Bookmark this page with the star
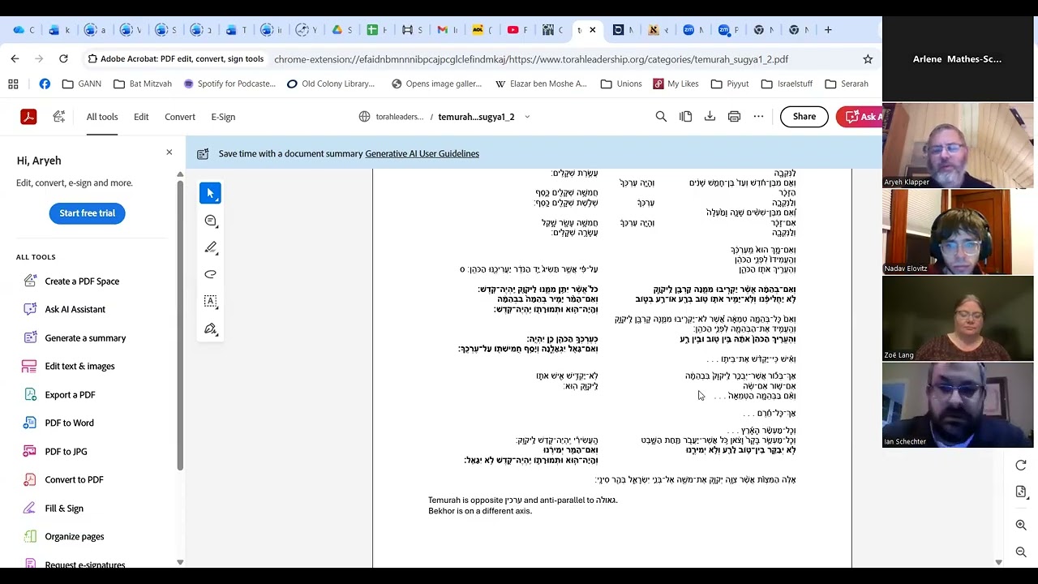Viewport: 1038px width, 584px height. coord(868,59)
